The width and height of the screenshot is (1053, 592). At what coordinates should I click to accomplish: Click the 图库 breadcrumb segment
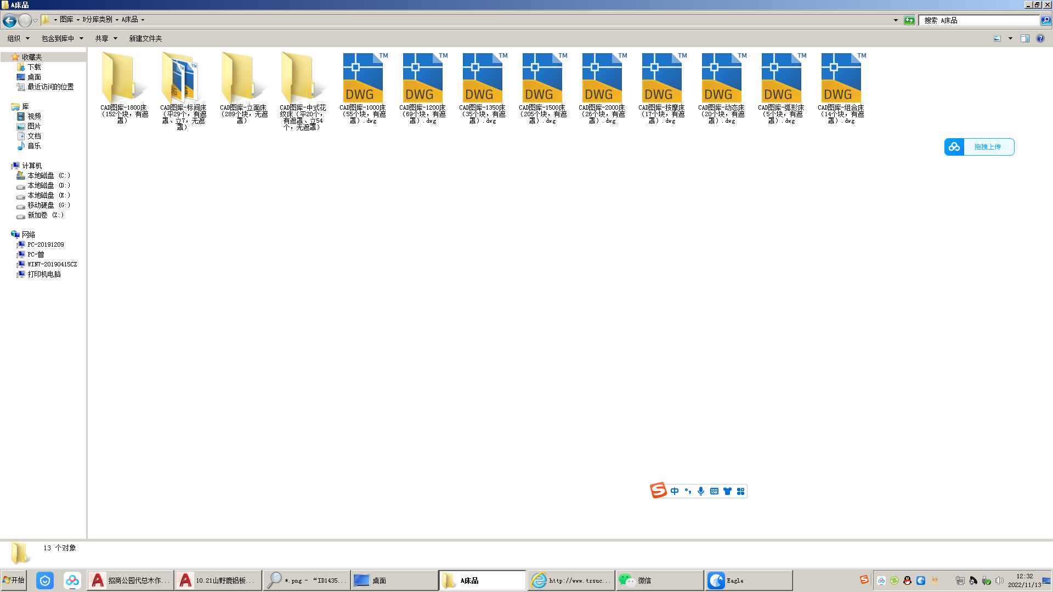pos(66,20)
